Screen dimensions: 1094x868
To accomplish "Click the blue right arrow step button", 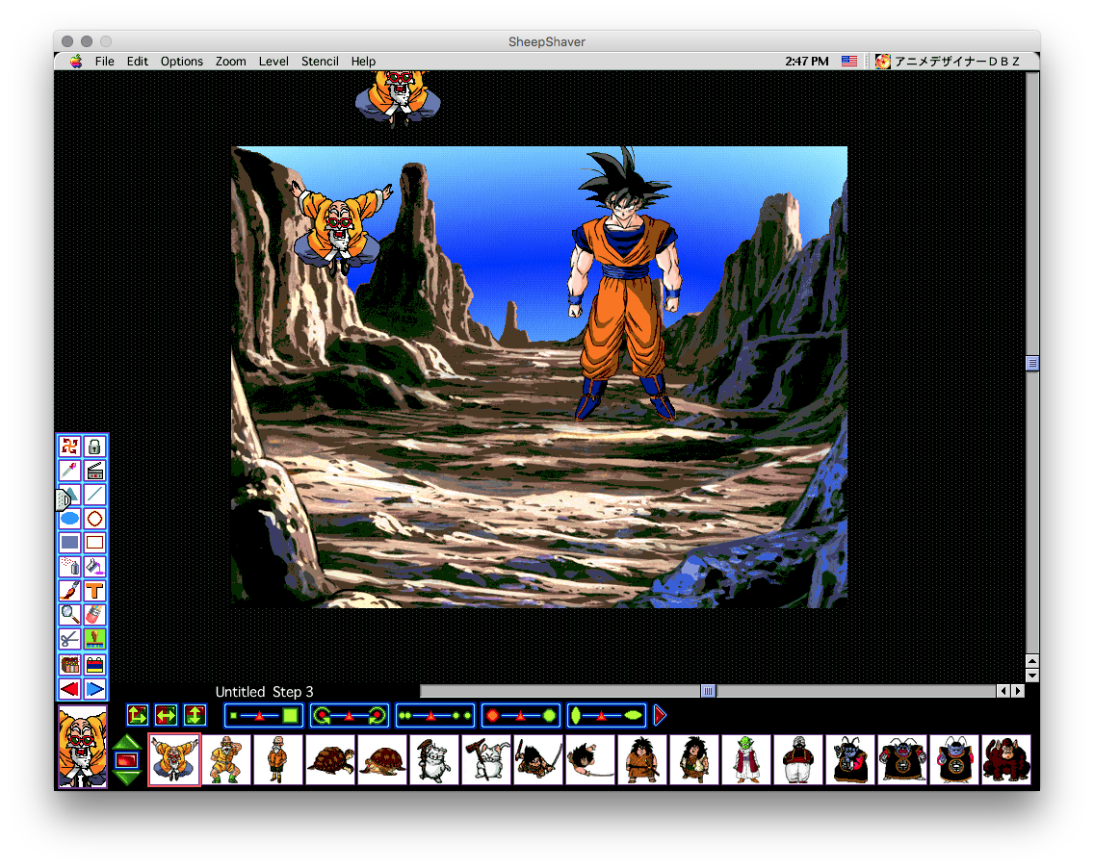I will (95, 690).
